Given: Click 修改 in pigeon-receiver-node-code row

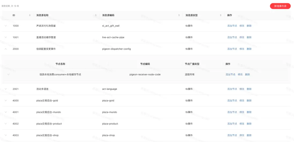Looking at the screenshot, I should (240, 74).
